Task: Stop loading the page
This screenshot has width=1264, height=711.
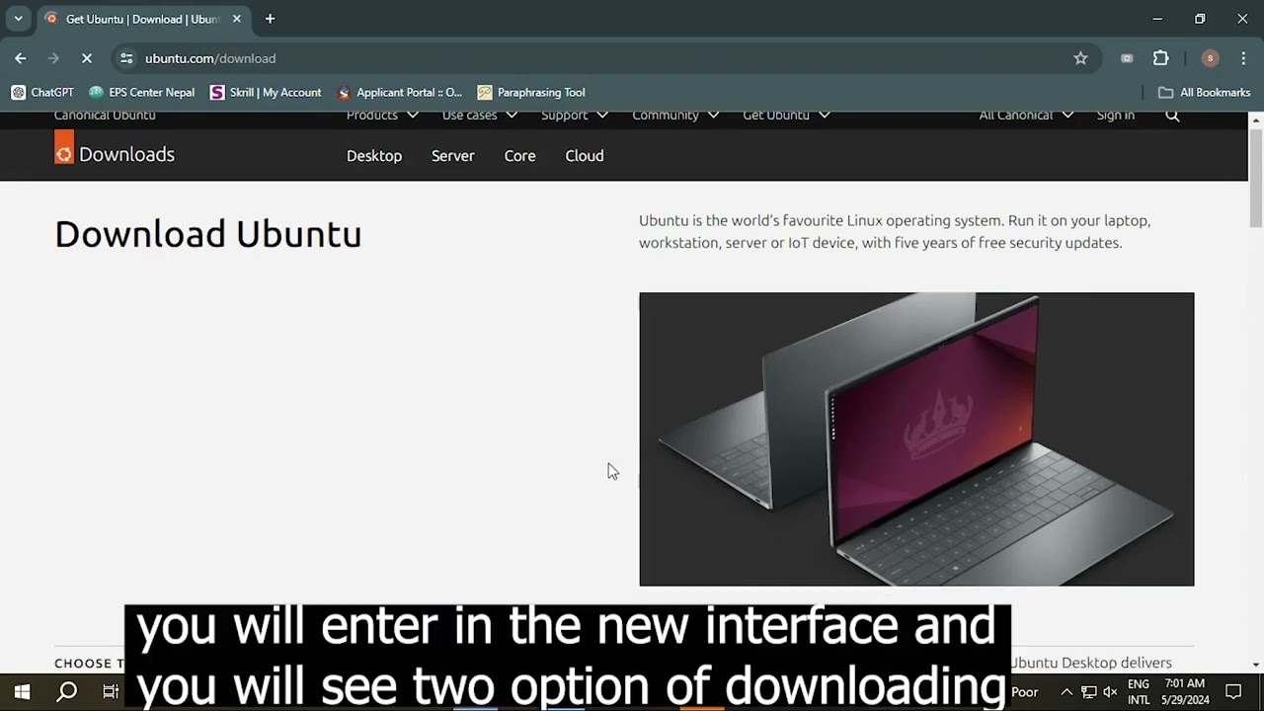Action: point(87,58)
